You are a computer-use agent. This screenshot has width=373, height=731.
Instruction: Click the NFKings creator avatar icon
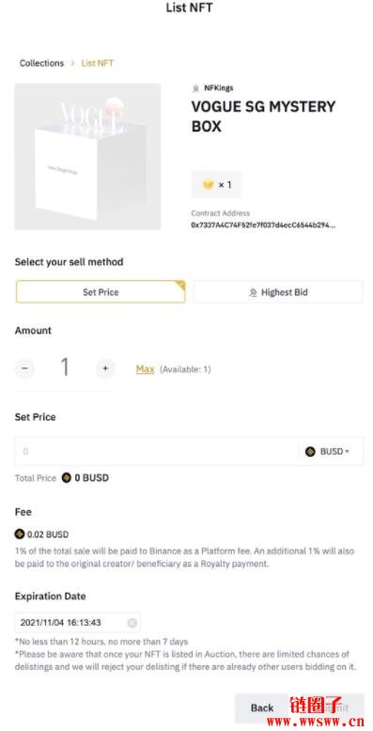(x=195, y=87)
